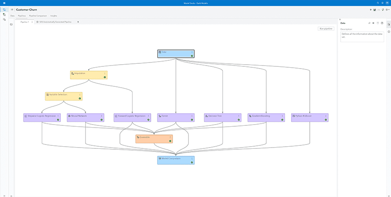Toggle the list icon beside the Customer Churn title

12,10
